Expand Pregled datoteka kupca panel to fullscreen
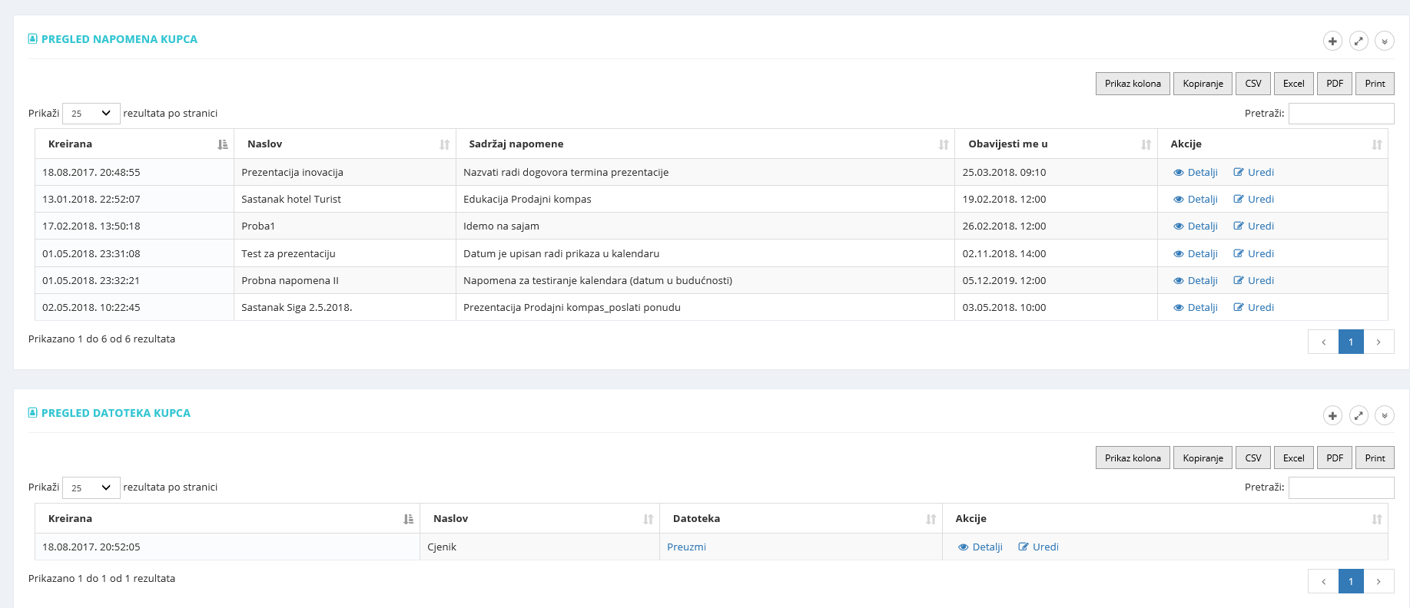Viewport: 1410px width, 608px height. click(x=1359, y=415)
